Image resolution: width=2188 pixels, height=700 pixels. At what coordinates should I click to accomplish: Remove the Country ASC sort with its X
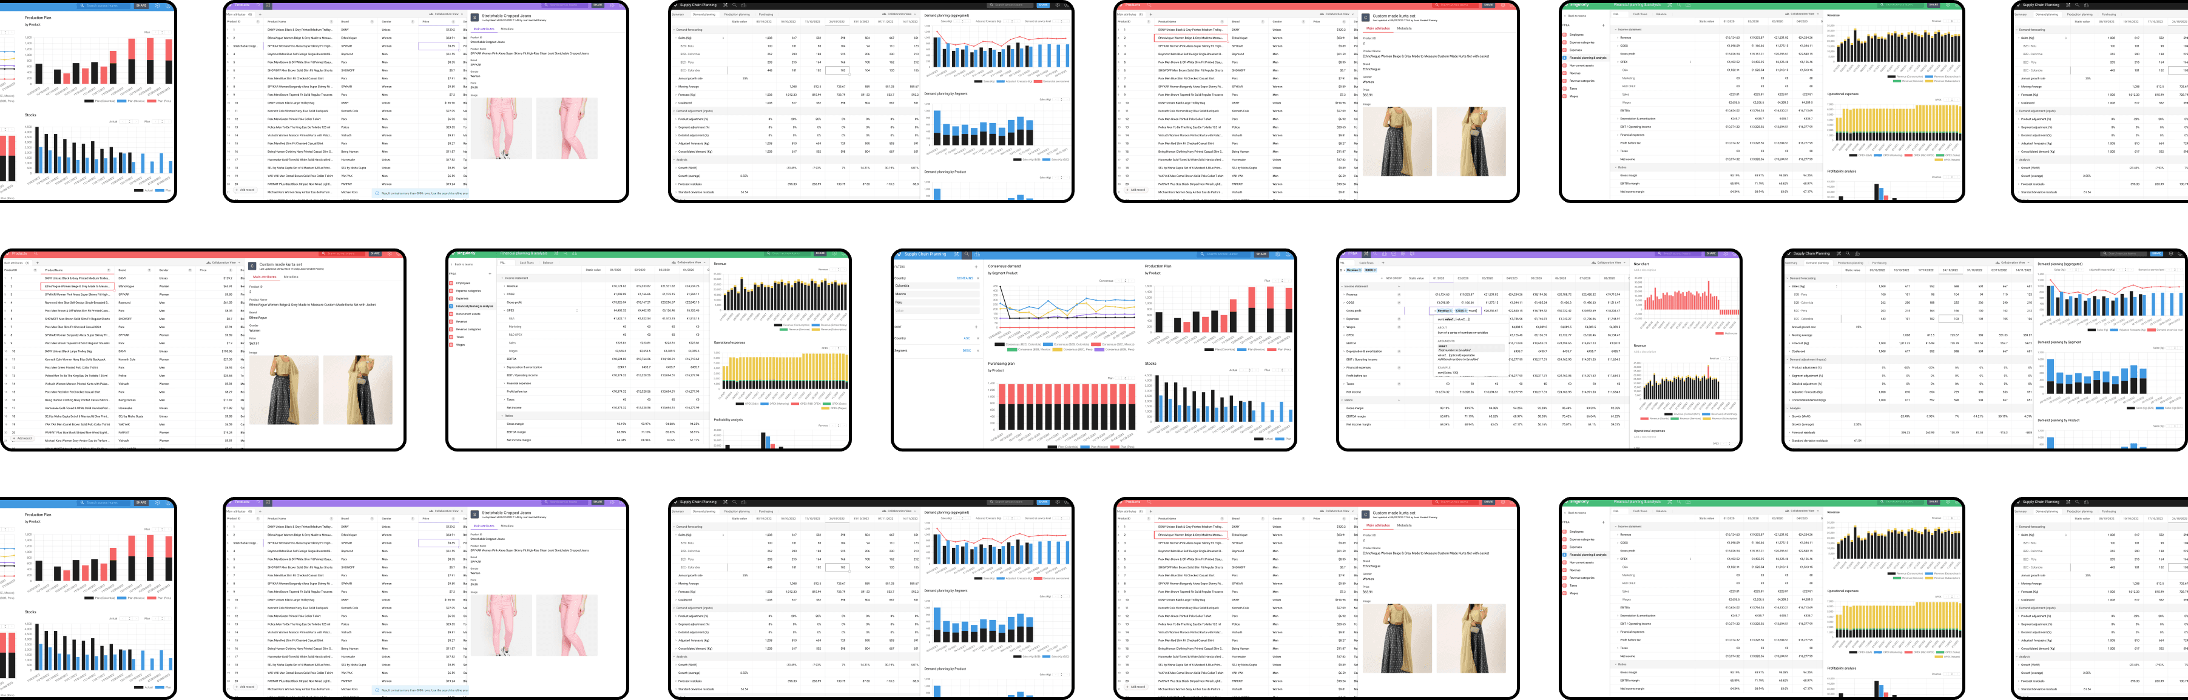979,339
